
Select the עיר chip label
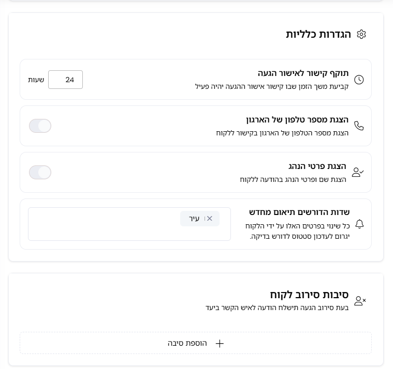click(194, 219)
